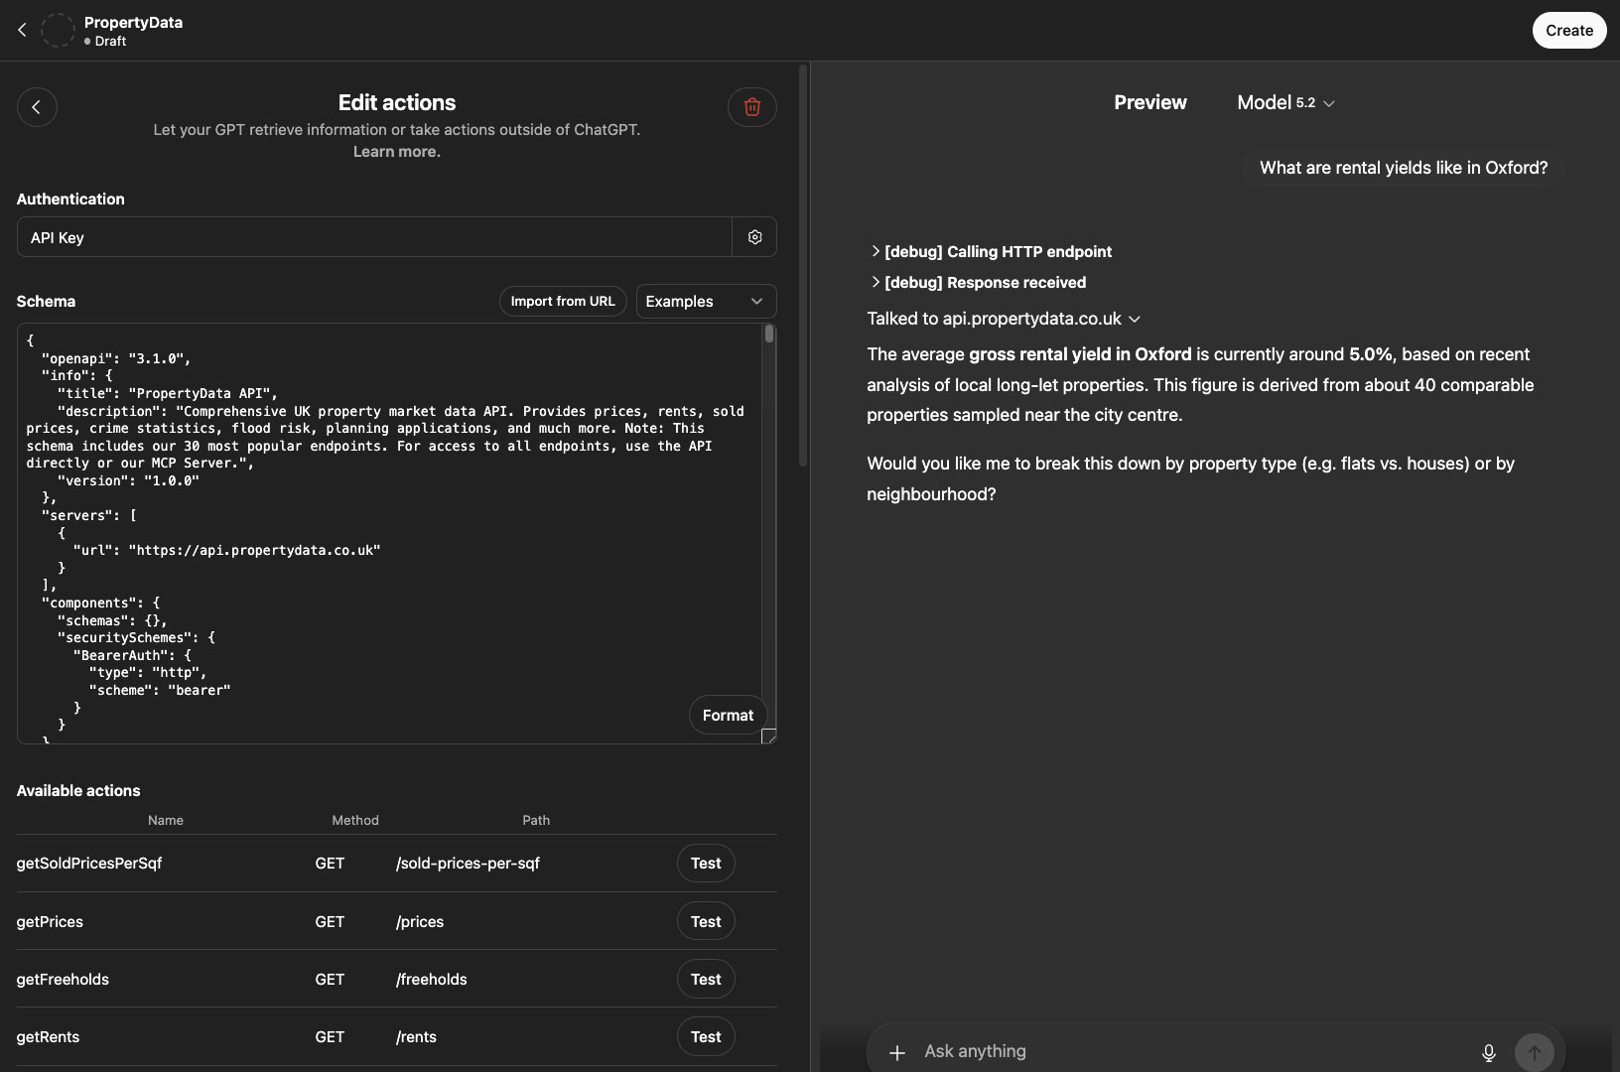This screenshot has height=1072, width=1620.
Task: Click the schema editor scrollbar thumb
Action: [x=768, y=335]
